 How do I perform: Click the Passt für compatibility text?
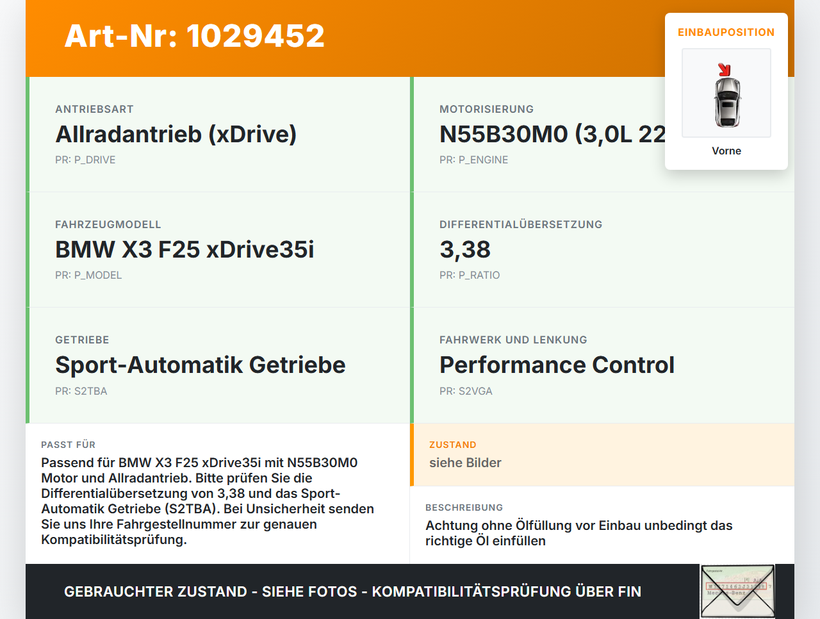(208, 501)
